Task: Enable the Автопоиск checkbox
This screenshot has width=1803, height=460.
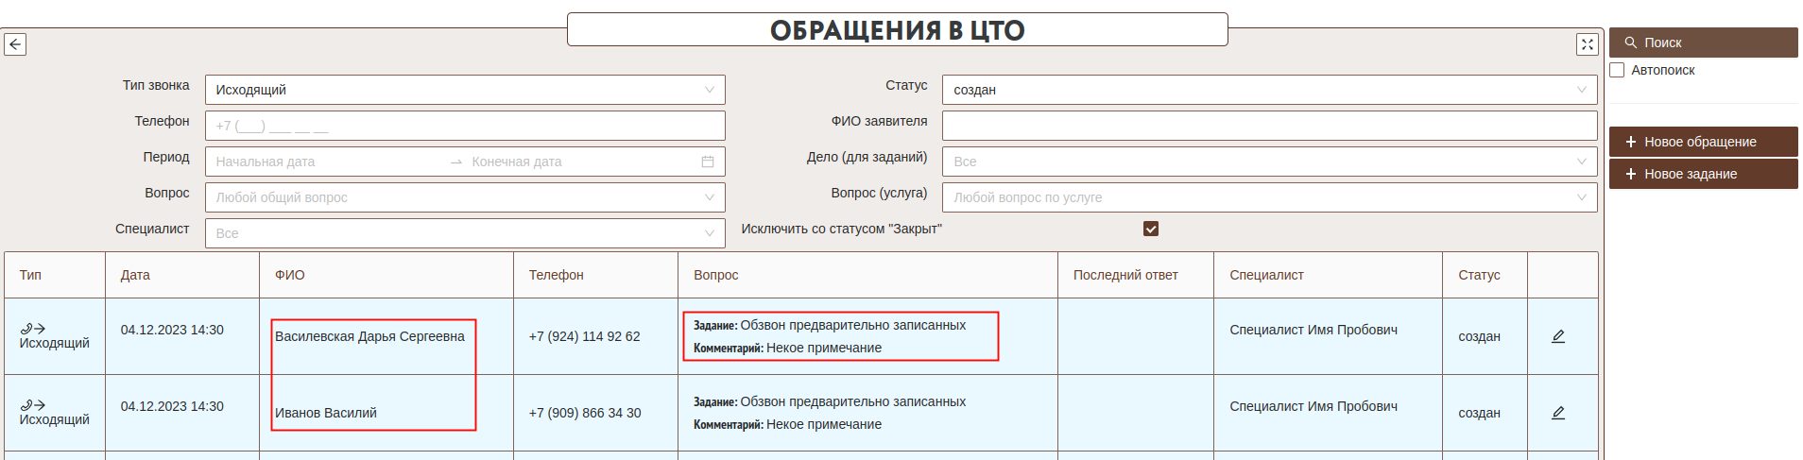Action: pyautogui.click(x=1617, y=70)
